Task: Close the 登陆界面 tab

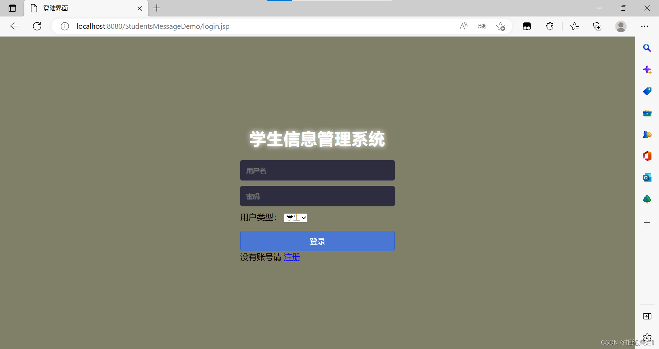Action: pos(140,8)
